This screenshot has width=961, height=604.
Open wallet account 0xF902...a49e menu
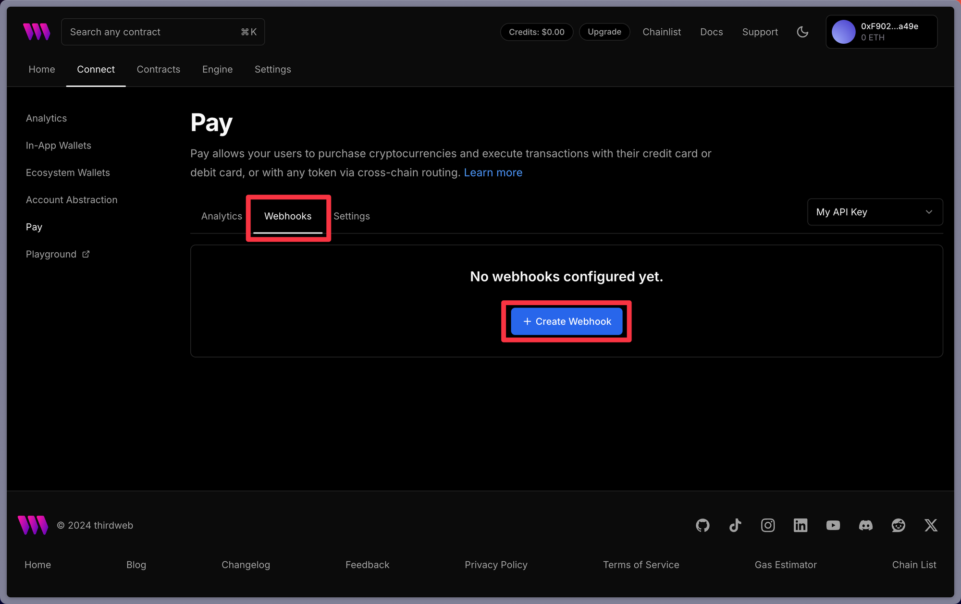[x=881, y=32]
